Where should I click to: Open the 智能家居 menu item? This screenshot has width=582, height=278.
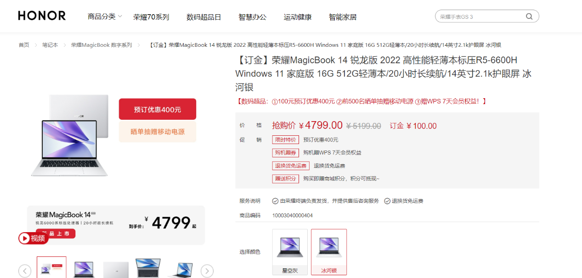point(343,17)
